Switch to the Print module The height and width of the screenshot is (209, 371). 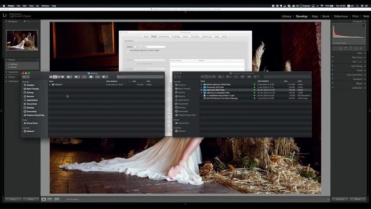tap(355, 16)
